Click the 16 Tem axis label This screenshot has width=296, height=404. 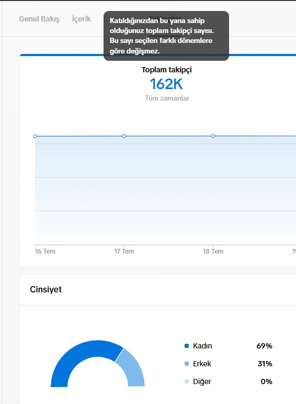click(45, 251)
